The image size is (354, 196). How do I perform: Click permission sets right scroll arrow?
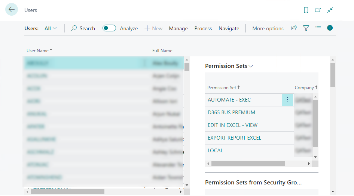[x=309, y=164]
